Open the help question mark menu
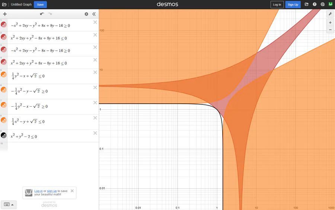The height and width of the screenshot is (210, 335). [315, 4]
